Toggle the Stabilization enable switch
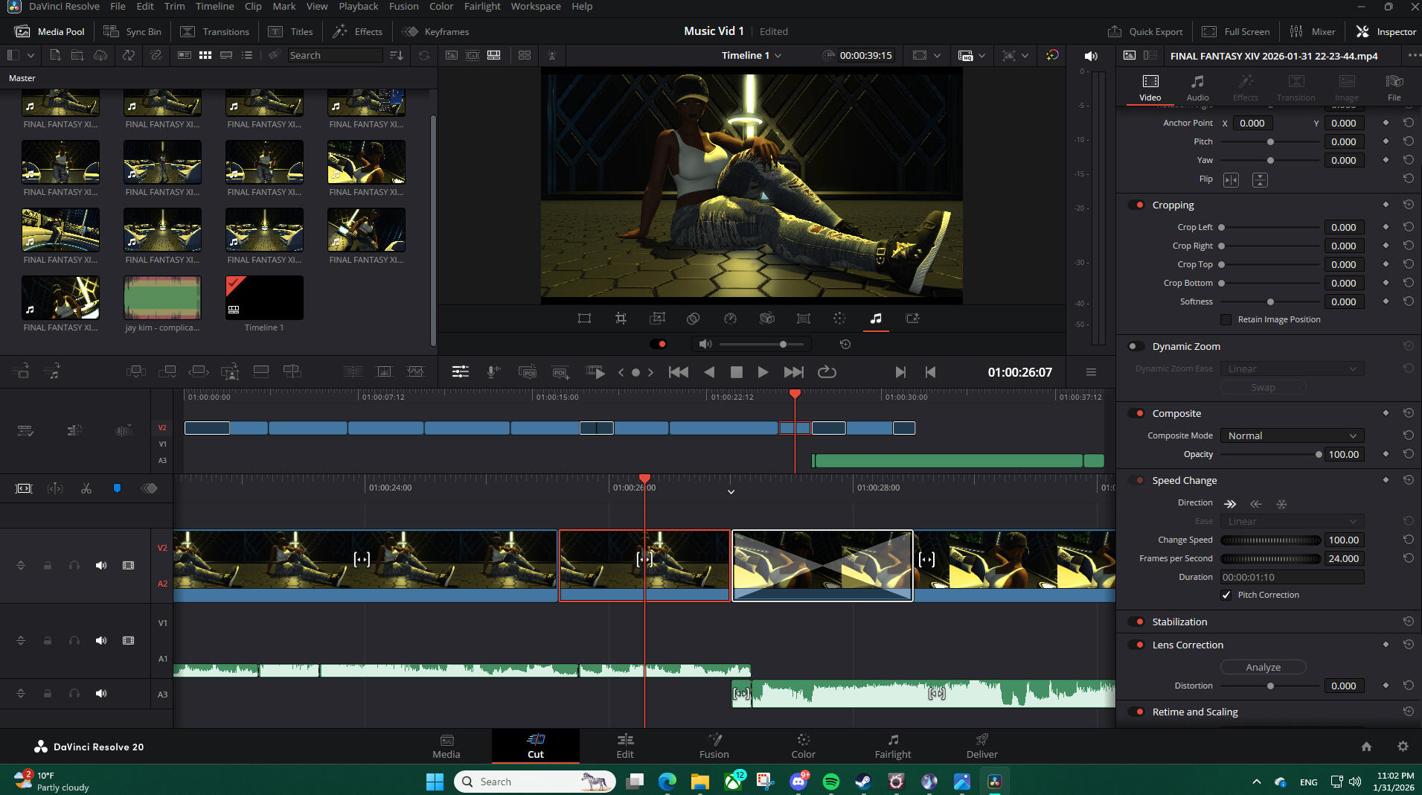This screenshot has height=795, width=1422. (1136, 622)
